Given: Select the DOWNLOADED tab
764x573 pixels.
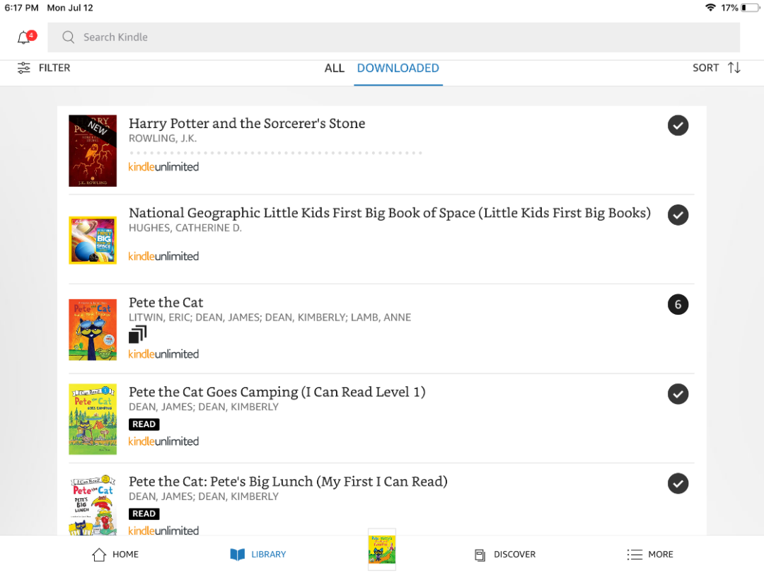Looking at the screenshot, I should tap(398, 68).
